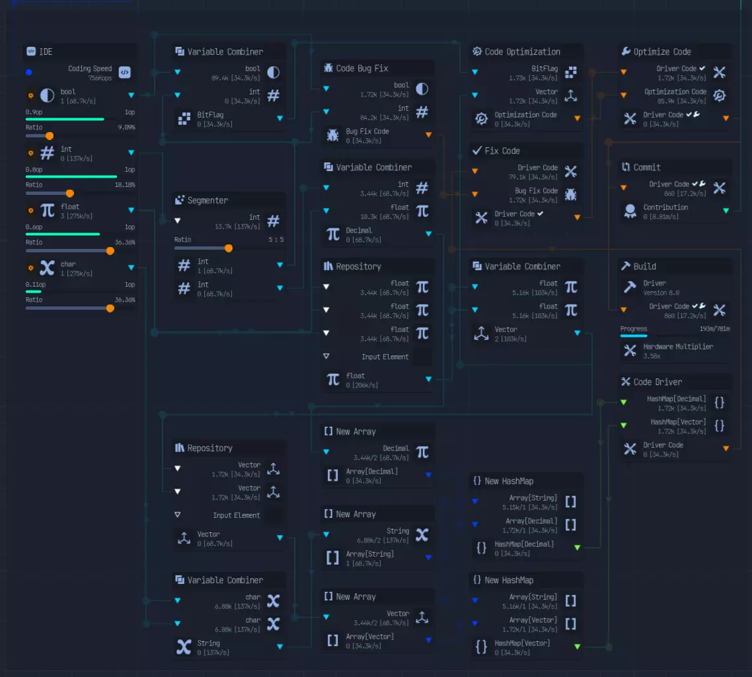
Task: Click the Code Driver header icon
Action: [x=626, y=382]
